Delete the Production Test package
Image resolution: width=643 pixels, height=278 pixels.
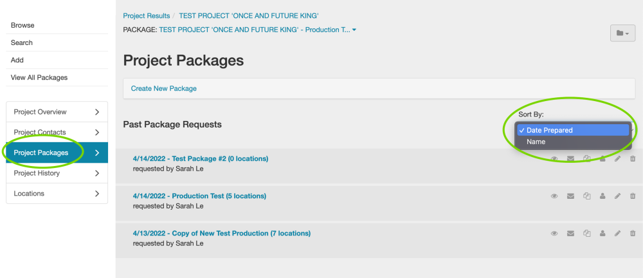tap(633, 196)
